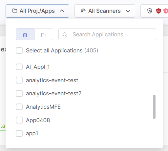The image size is (168, 151).
Task: Switch to the applications layers view icon
Action: point(25,34)
